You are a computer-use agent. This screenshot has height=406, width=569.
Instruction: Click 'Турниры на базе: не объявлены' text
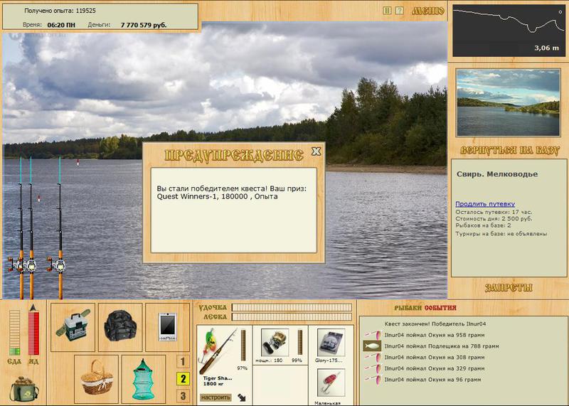click(501, 234)
